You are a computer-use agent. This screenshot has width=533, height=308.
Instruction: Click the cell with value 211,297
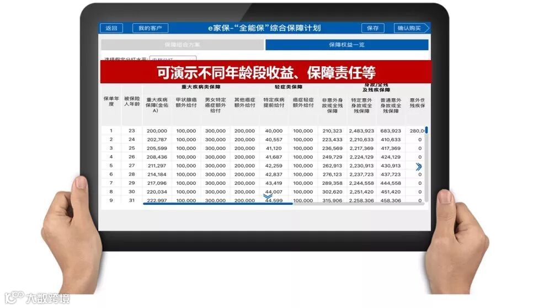[157, 166]
